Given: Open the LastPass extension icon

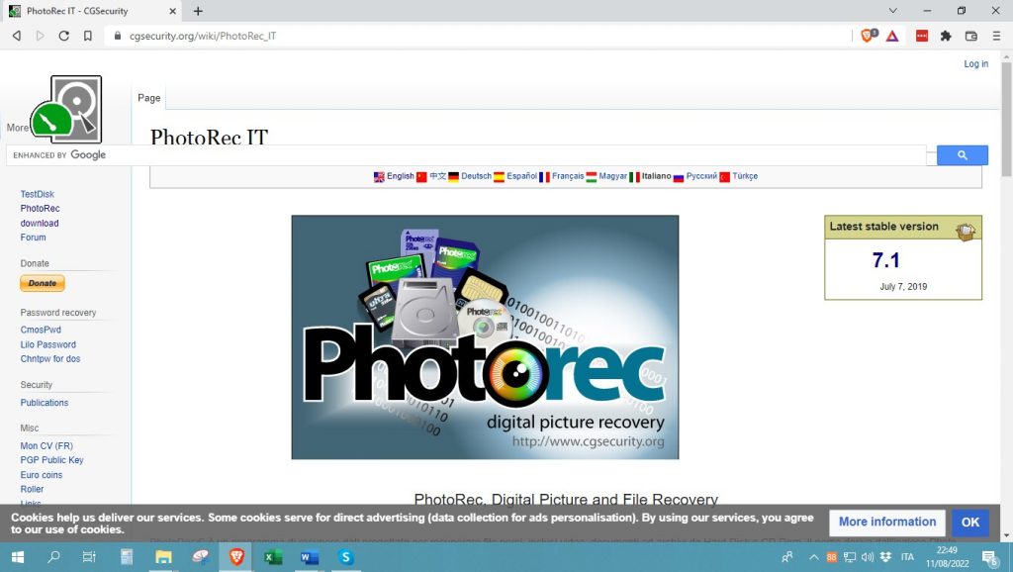Looking at the screenshot, I should click(920, 36).
